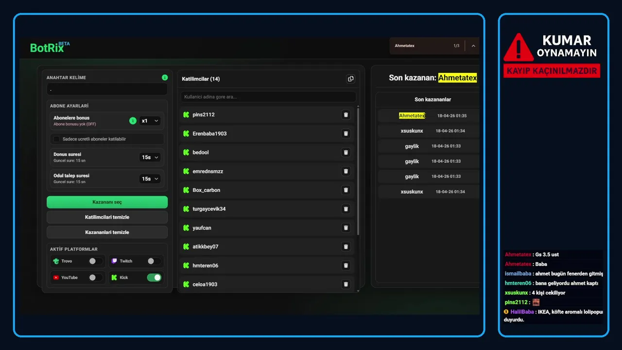
Task: Click participant name emrednsmzz
Action: pyautogui.click(x=208, y=171)
